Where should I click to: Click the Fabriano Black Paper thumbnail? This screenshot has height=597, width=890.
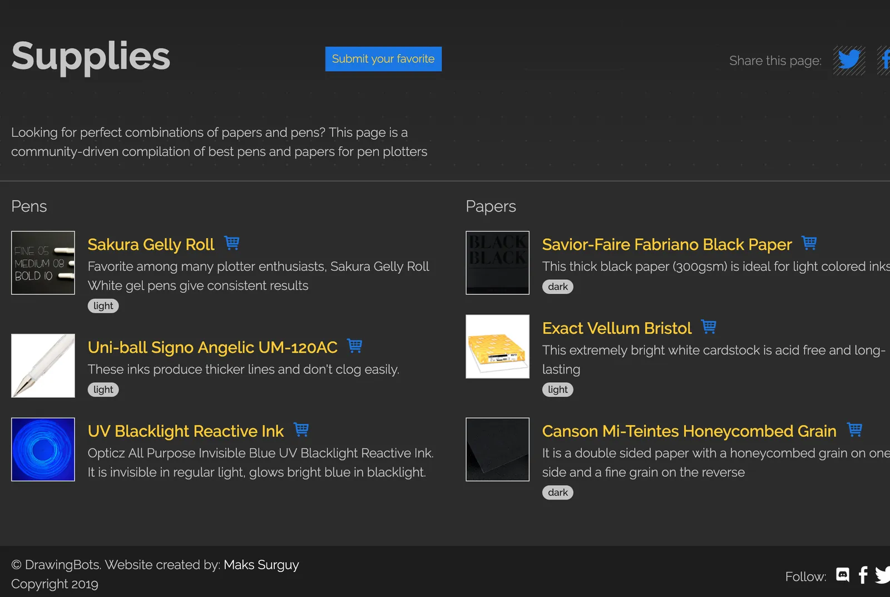tap(497, 263)
